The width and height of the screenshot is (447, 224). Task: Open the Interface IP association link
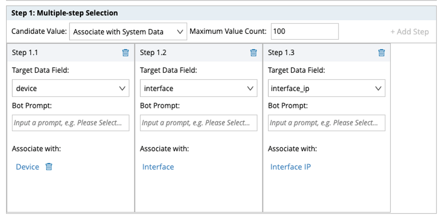(291, 167)
